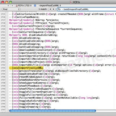116x116 pixels.
Task: Click the "1 match" result label
Action: tap(43, 9)
